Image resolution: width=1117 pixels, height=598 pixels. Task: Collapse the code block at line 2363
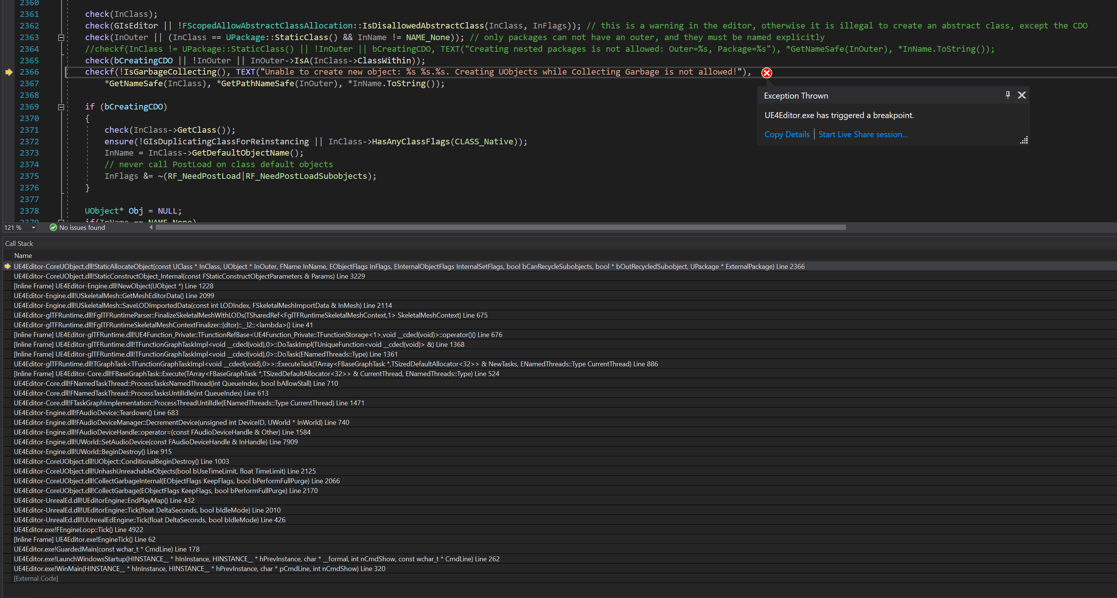61,37
